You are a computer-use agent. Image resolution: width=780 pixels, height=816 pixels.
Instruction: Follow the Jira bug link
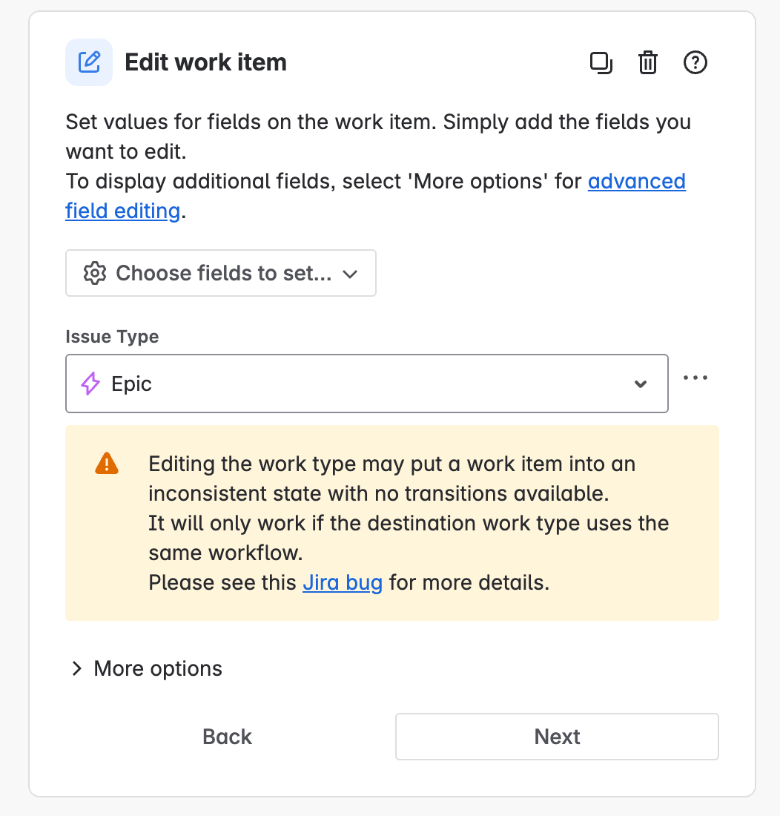[342, 582]
